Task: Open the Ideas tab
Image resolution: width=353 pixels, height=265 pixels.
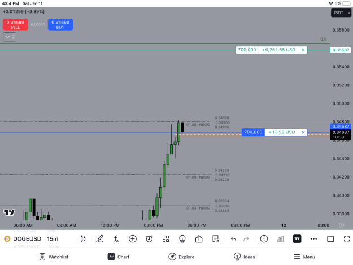Action: (244, 257)
